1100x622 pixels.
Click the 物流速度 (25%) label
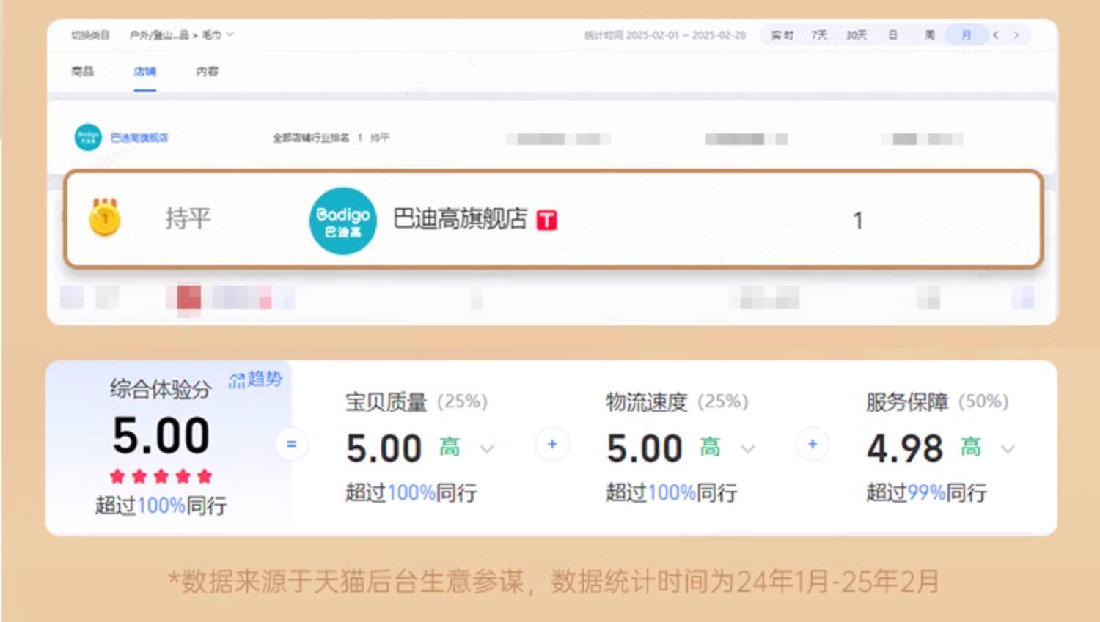click(x=677, y=401)
